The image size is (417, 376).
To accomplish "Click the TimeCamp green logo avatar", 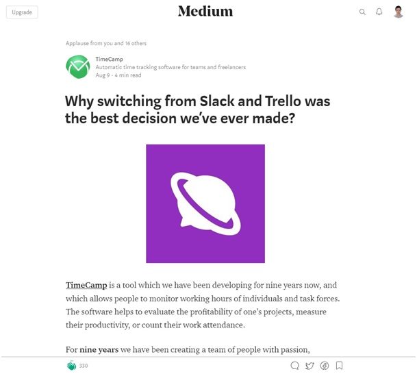I will (77, 67).
